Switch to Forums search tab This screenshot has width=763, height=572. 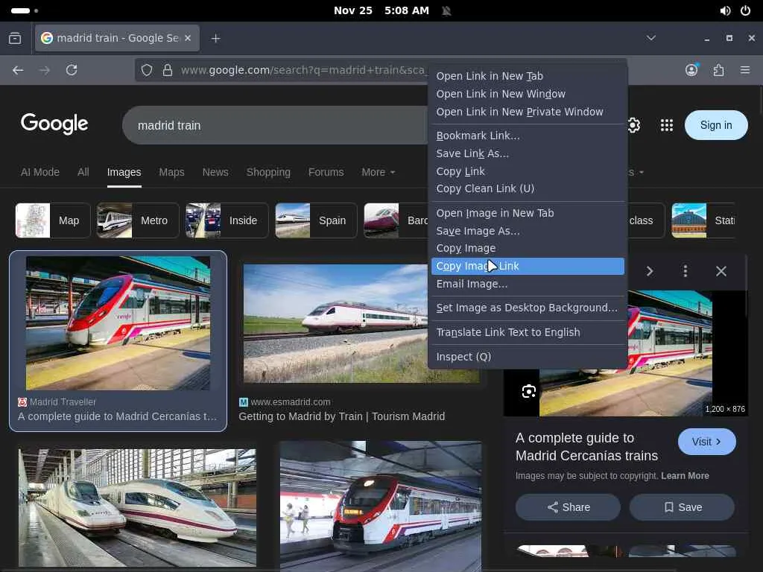coord(326,172)
